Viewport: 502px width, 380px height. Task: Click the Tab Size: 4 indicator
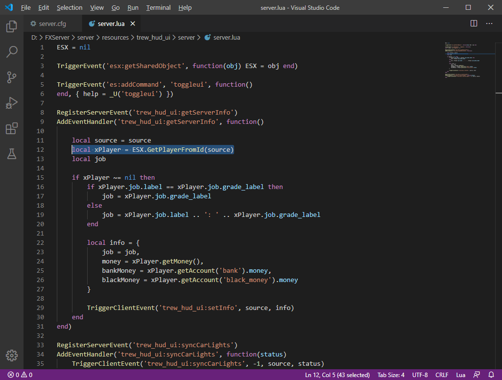click(391, 375)
